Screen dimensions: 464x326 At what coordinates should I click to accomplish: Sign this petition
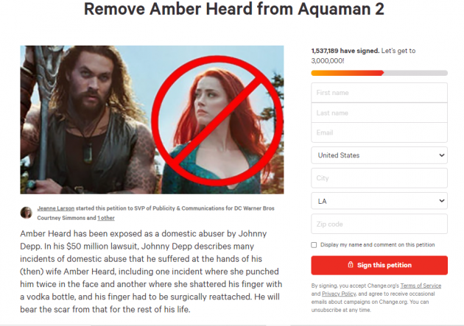379,265
